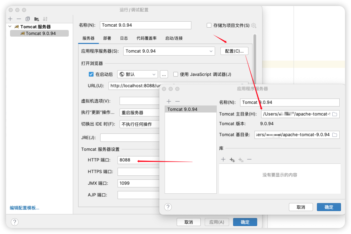The height and width of the screenshot is (234, 351).
Task: Select Tomcat 9.0.94 configuration in tree
Action: pos(39,34)
